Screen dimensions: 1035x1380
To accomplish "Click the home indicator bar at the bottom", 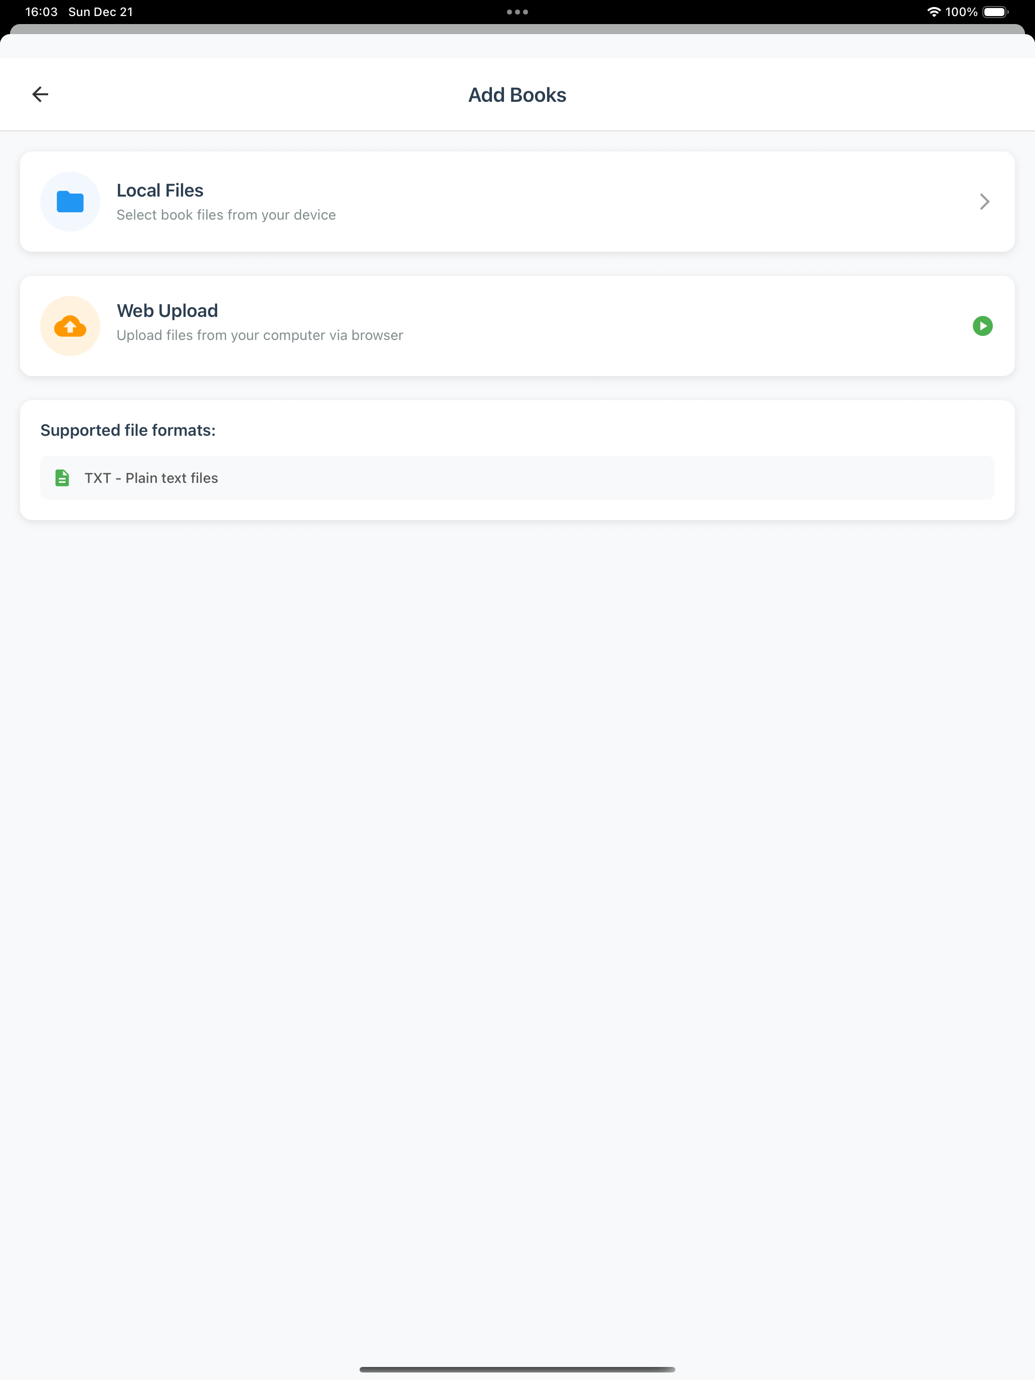I will pos(517,1370).
